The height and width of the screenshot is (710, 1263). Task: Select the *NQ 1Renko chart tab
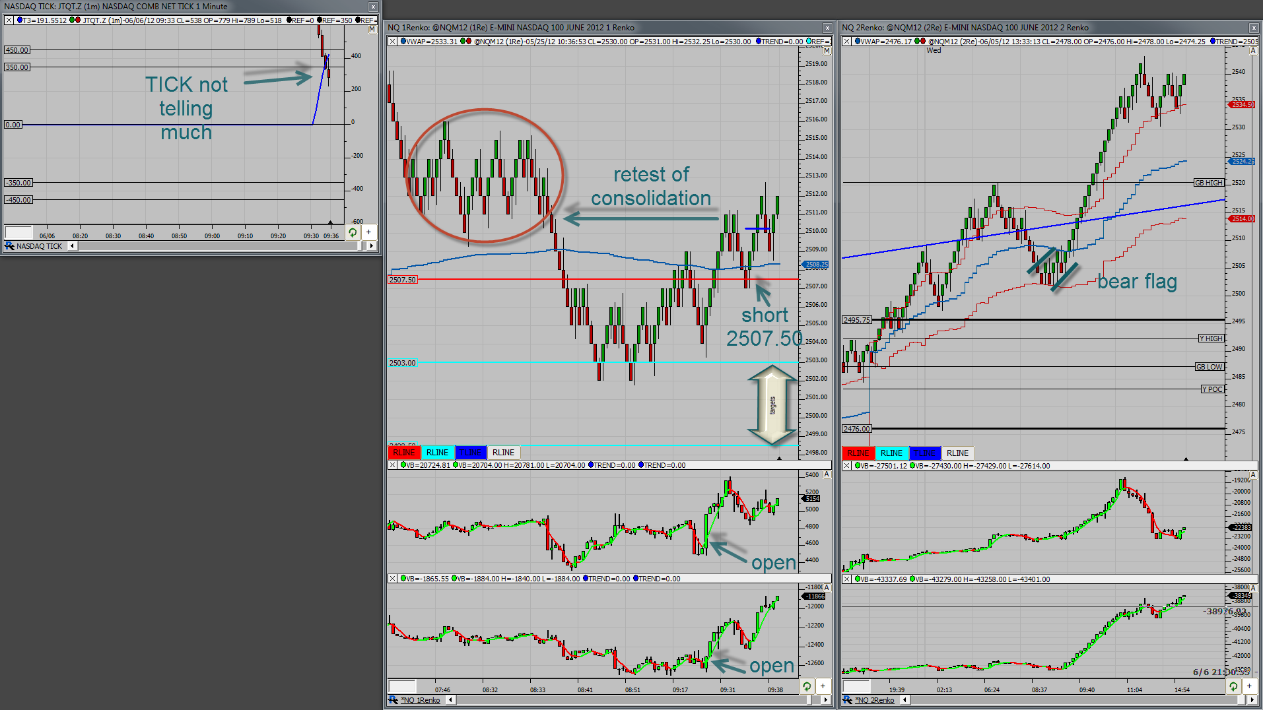tap(421, 700)
